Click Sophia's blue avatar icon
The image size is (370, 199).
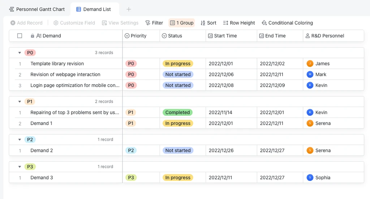pyautogui.click(x=310, y=178)
